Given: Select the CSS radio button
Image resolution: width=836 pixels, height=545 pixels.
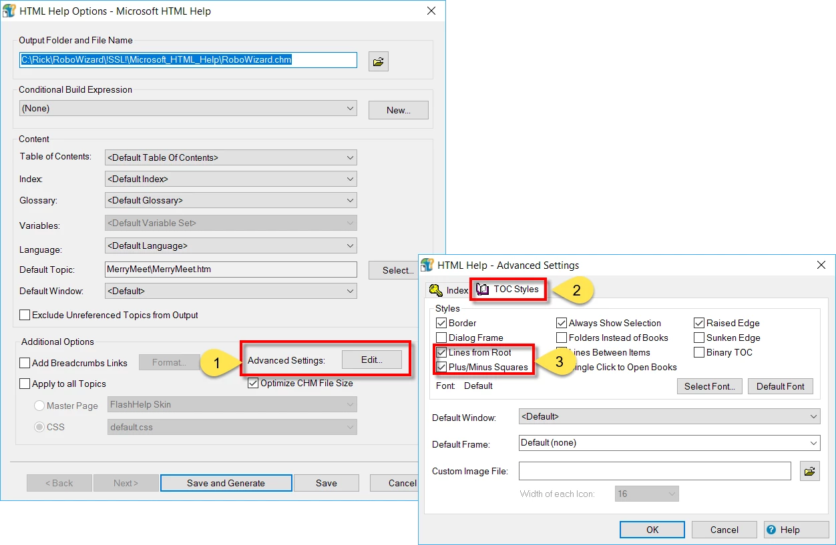Looking at the screenshot, I should coord(39,427).
